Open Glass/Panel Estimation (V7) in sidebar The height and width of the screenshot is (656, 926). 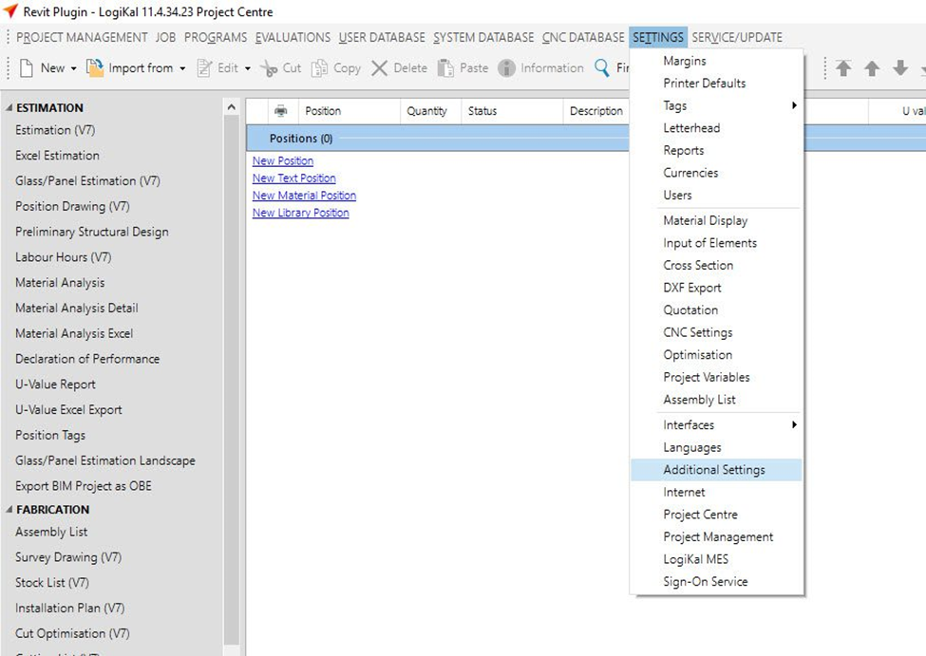click(x=87, y=180)
